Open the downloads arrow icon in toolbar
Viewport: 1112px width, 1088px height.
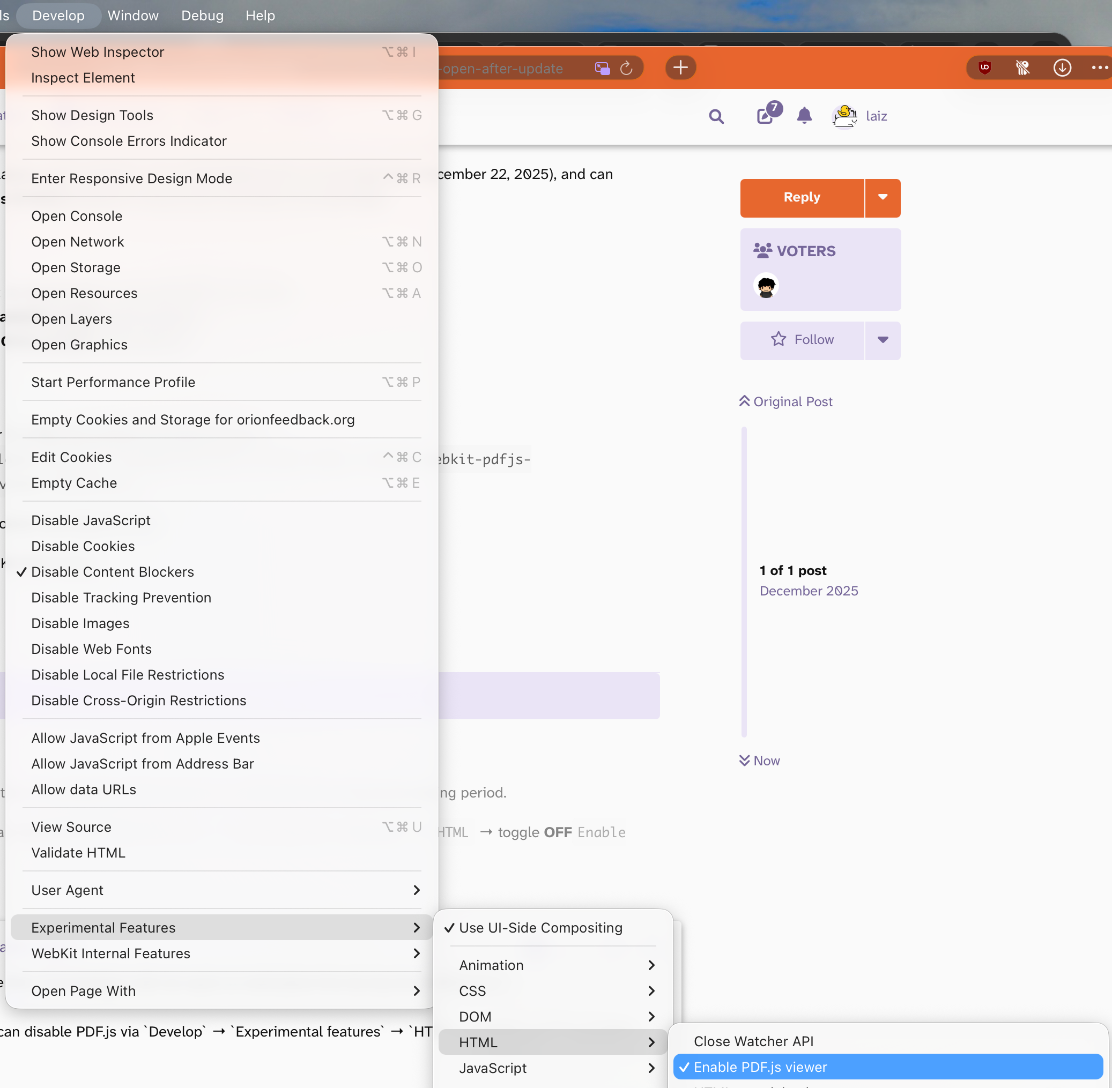coord(1062,68)
